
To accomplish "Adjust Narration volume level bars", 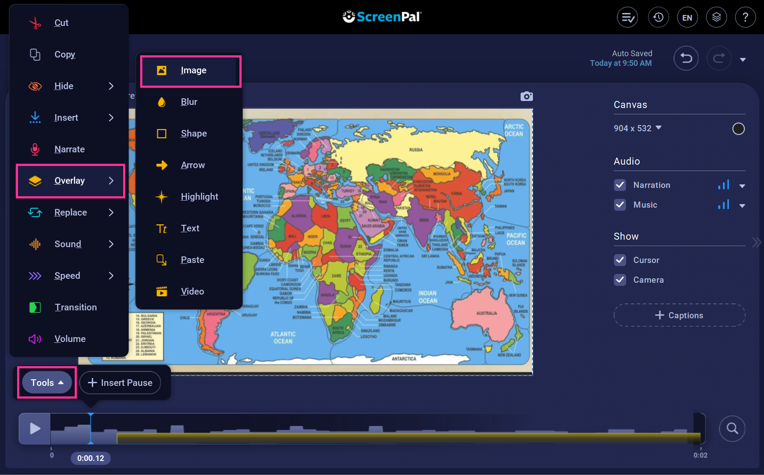I will tap(724, 185).
